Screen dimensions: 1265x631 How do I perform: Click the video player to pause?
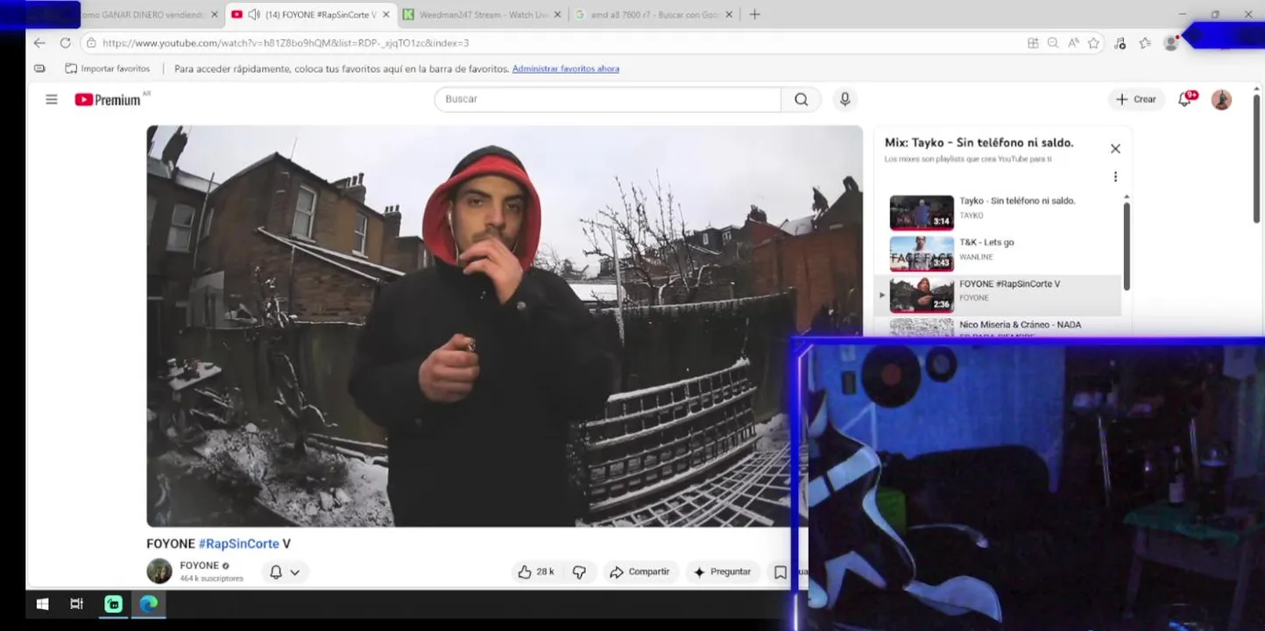click(x=505, y=326)
